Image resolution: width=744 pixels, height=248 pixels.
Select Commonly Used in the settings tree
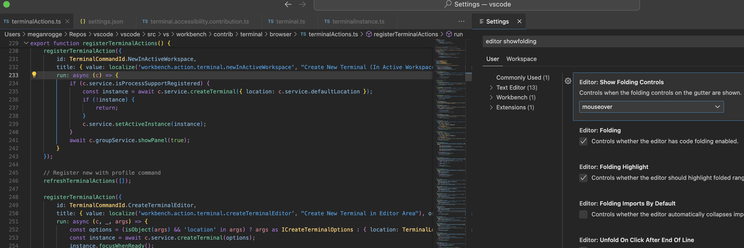click(523, 77)
